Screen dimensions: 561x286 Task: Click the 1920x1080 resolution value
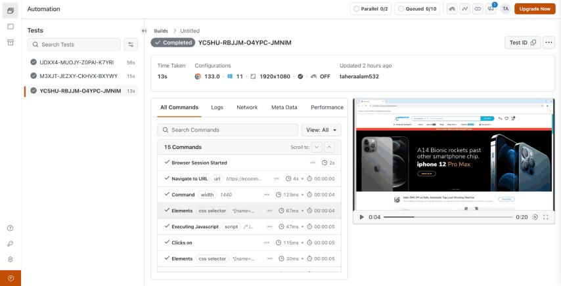point(275,76)
